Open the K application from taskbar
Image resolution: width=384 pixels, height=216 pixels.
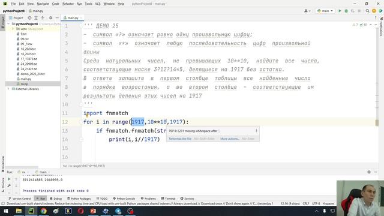pos(68,211)
